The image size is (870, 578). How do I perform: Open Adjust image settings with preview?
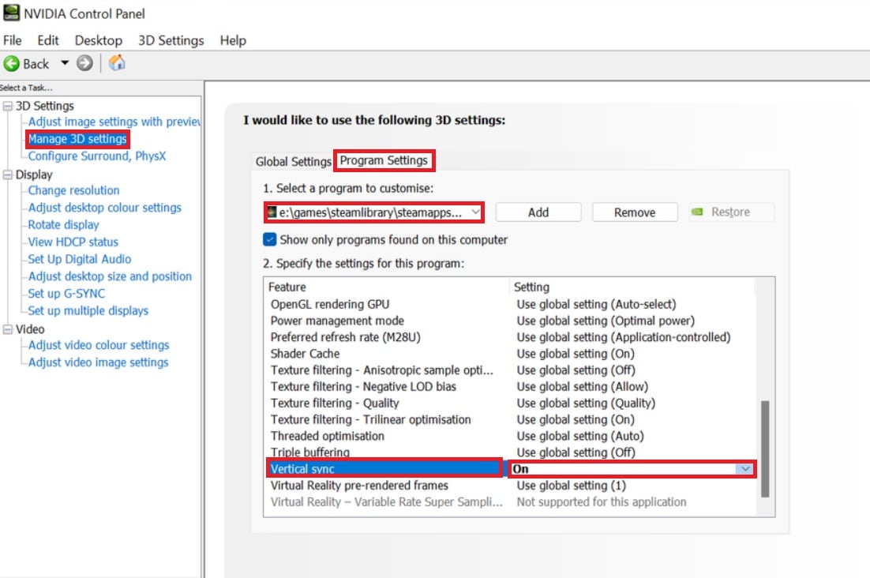coord(114,122)
